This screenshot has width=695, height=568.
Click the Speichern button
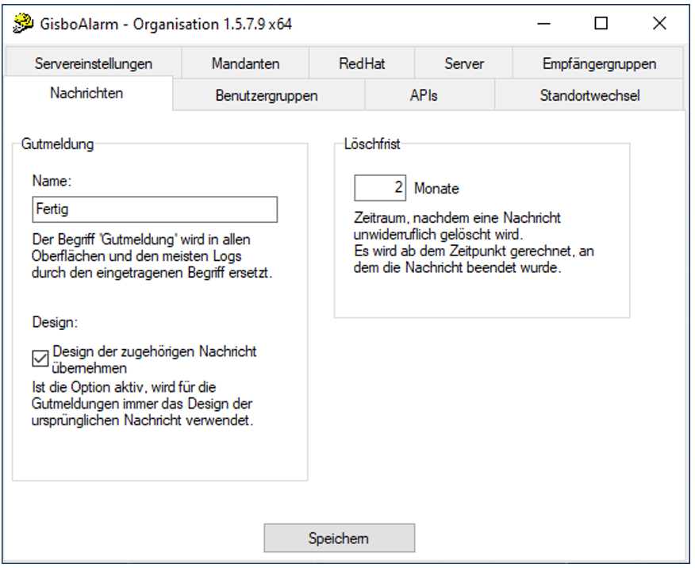pos(339,538)
